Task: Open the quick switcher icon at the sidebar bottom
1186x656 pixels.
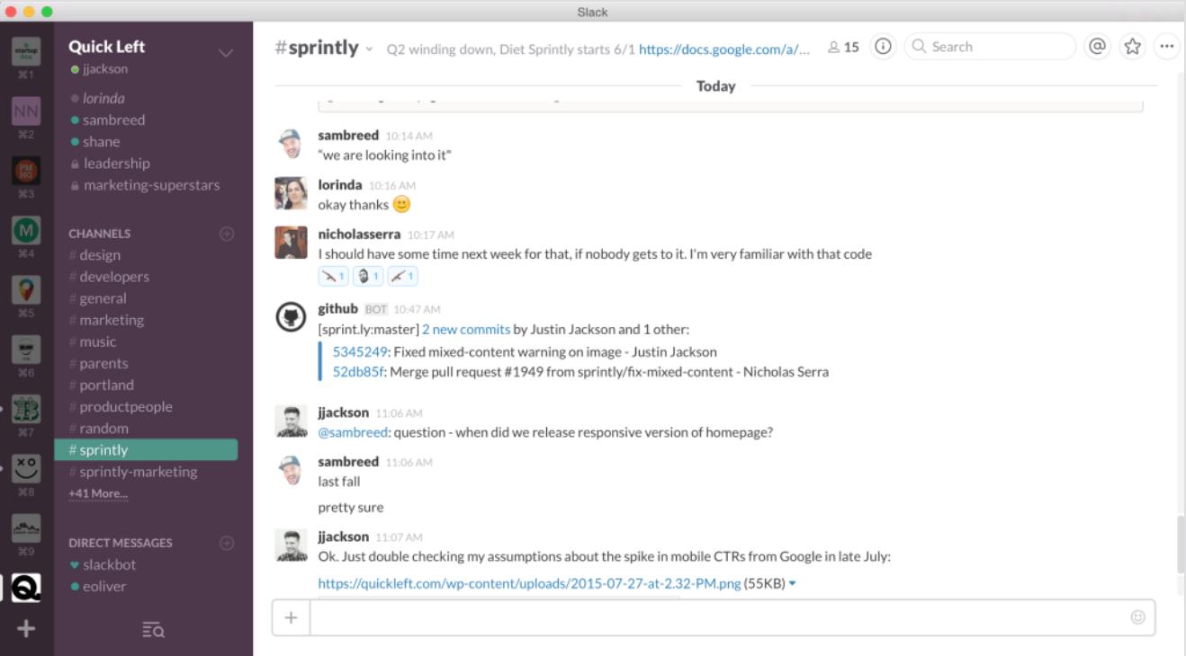Action: point(153,630)
